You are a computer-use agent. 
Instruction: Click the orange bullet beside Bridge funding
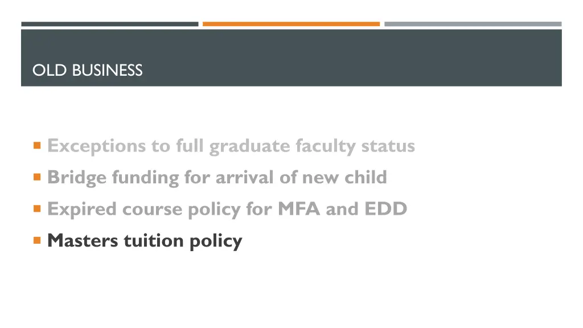pyautogui.click(x=37, y=177)
